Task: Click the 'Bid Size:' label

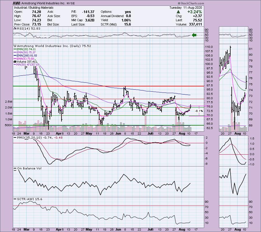Action: [x=53, y=24]
